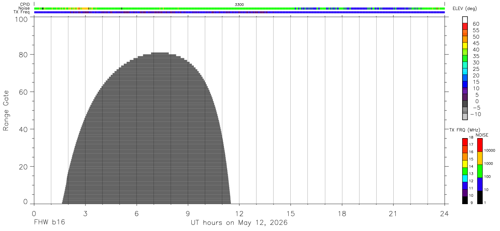Image resolution: width=500 pixels, height=231 pixels.
Task: Pick the blue 15–20 ELEV colorbar swatch
Action: point(465,78)
